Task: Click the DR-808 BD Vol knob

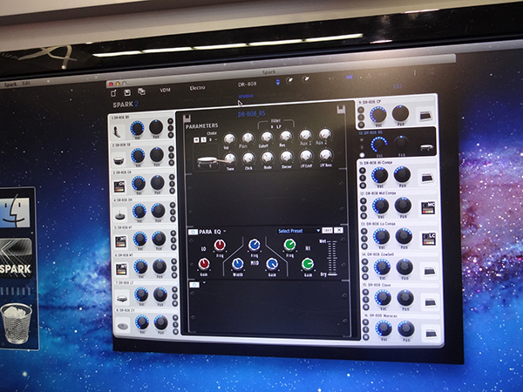Action: pos(137,128)
